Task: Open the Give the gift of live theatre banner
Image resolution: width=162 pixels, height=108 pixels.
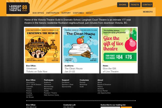Action: click(119, 45)
